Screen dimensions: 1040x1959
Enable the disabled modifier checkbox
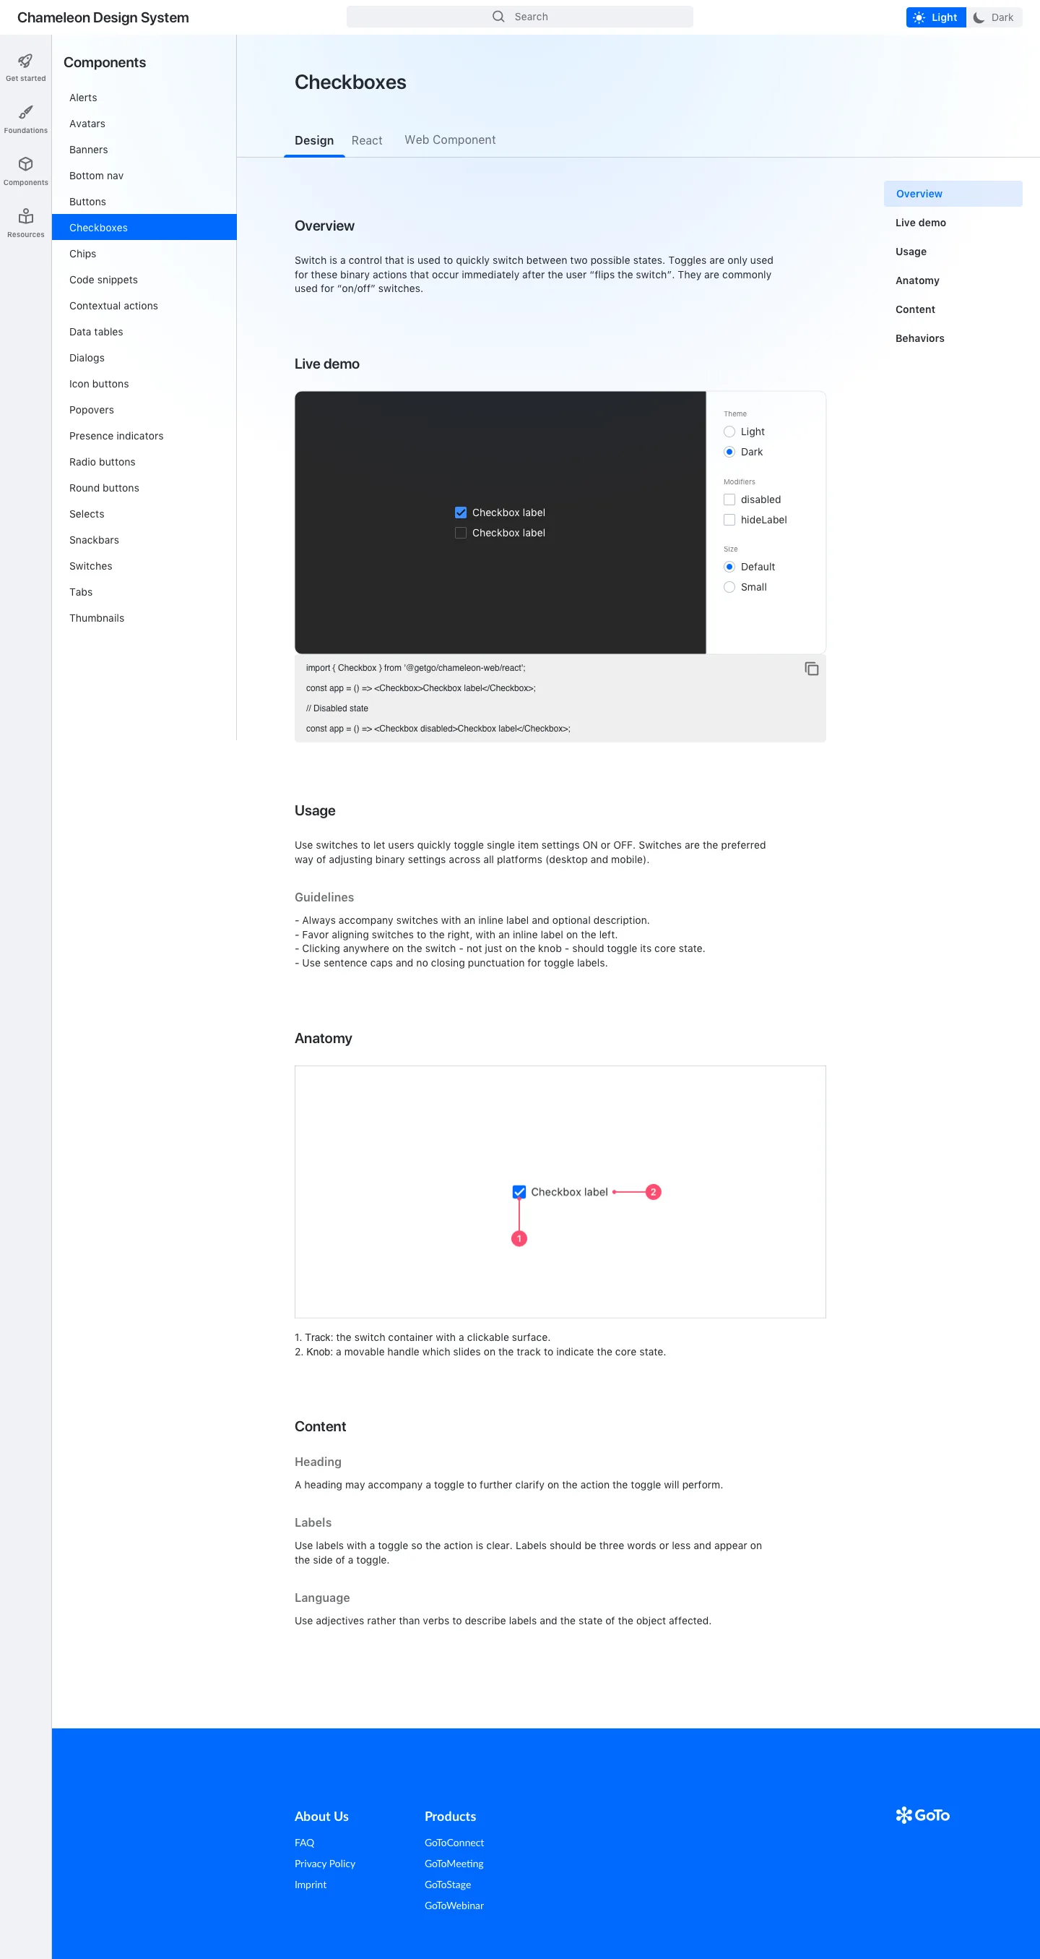729,500
